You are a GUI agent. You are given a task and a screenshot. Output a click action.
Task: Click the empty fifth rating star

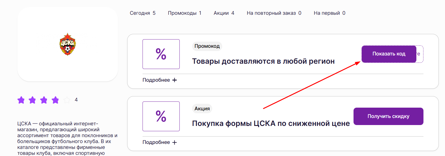(x=67, y=100)
